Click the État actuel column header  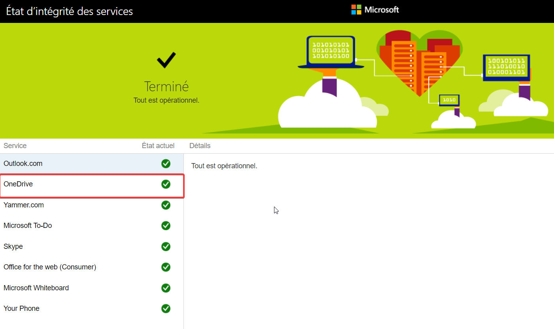[x=158, y=146]
